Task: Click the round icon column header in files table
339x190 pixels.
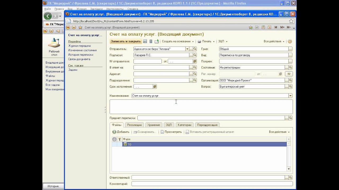Action: 114,139
